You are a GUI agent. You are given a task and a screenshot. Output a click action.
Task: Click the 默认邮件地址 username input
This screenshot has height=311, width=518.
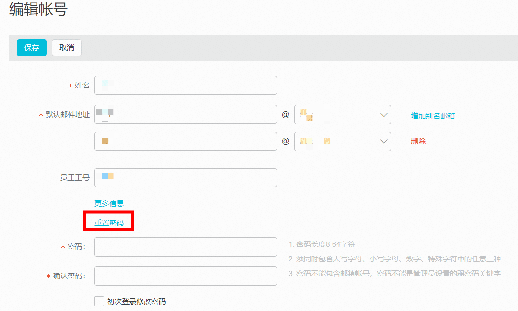[x=185, y=115]
